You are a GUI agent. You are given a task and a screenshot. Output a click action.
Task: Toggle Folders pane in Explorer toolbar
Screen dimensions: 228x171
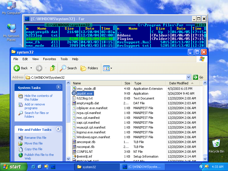pos(89,68)
